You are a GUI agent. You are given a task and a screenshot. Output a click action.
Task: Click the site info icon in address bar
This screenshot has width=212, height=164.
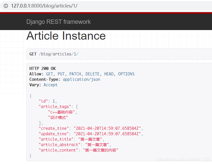[x=6, y=6]
